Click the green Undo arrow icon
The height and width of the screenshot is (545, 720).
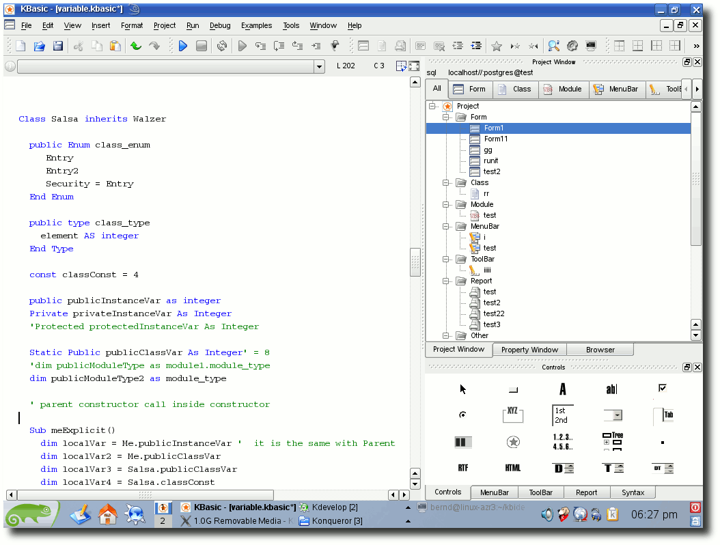coord(136,46)
